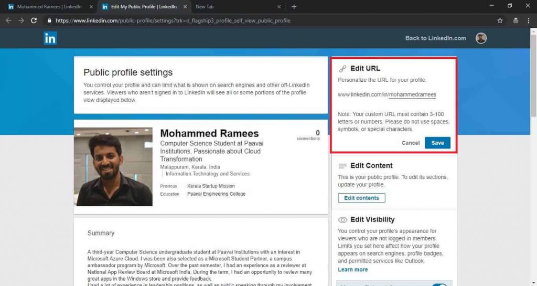Reload the page with the refresh icon

click(34, 20)
